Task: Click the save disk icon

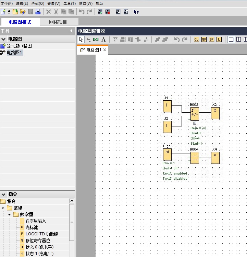Action: [30, 12]
